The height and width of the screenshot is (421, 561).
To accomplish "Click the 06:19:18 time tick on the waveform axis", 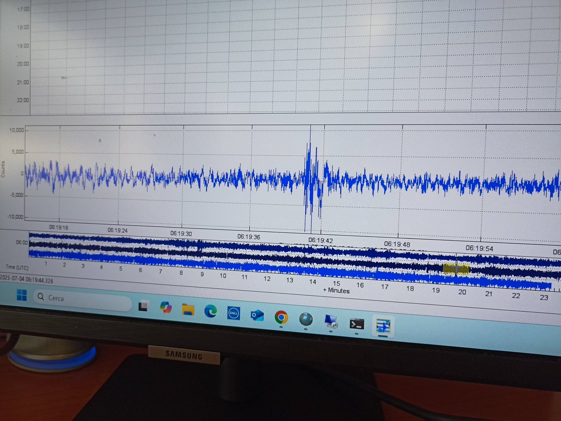I will (x=58, y=227).
